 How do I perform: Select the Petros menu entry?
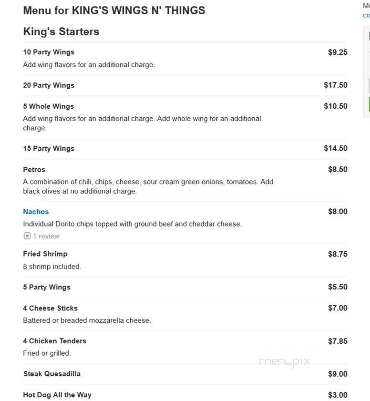pyautogui.click(x=33, y=169)
